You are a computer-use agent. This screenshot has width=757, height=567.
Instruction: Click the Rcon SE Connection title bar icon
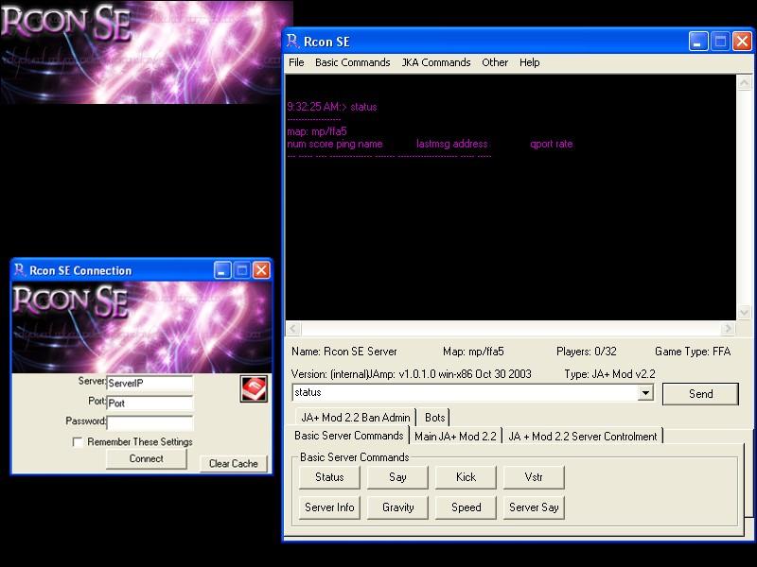[19, 270]
